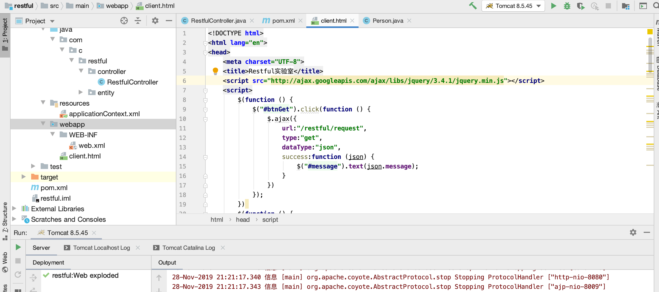This screenshot has height=292, width=659.
Task: Collapse all in Project panel
Action: point(138,21)
